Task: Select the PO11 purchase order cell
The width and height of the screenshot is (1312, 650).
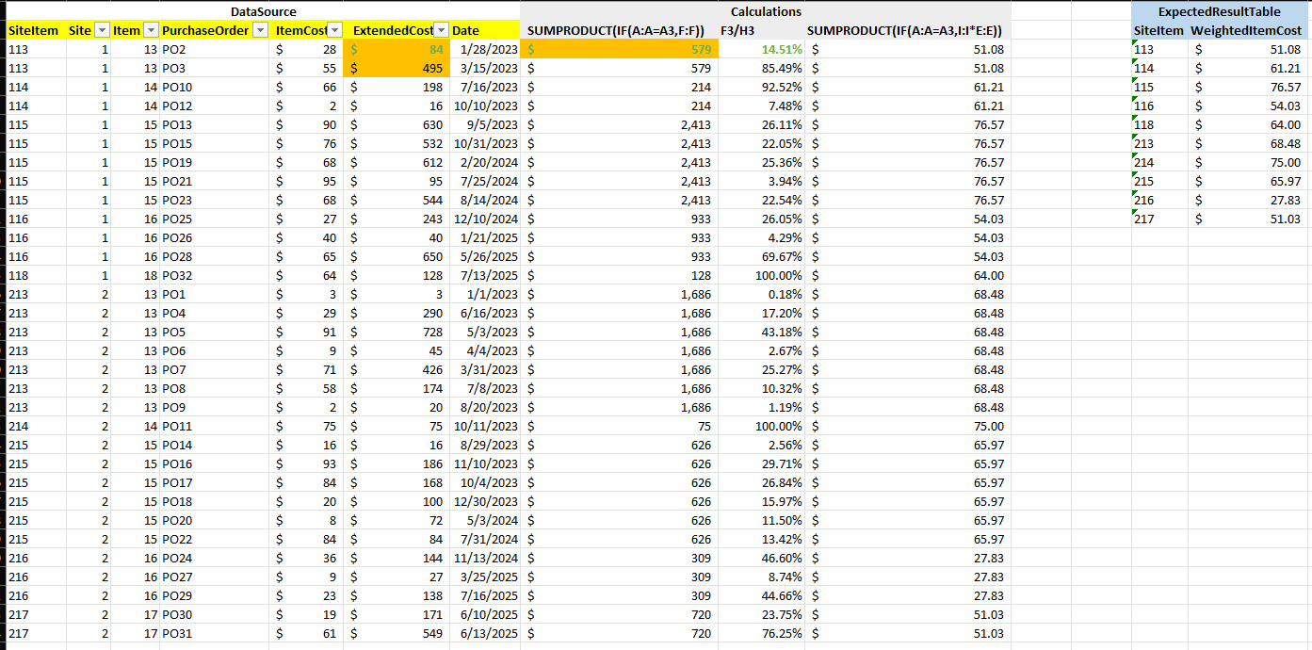Action: tap(214, 426)
